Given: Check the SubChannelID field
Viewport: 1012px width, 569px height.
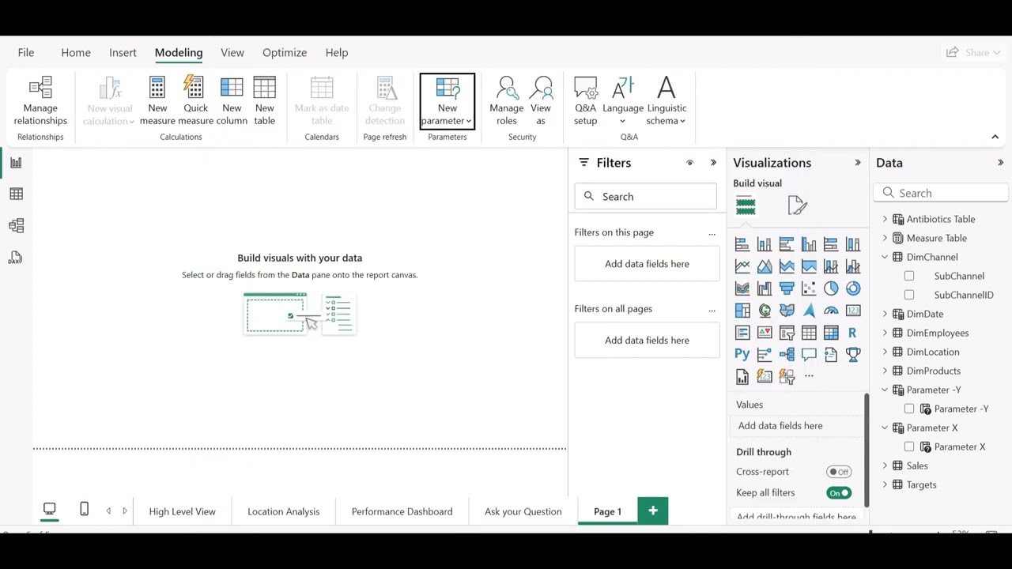Looking at the screenshot, I should (x=909, y=295).
